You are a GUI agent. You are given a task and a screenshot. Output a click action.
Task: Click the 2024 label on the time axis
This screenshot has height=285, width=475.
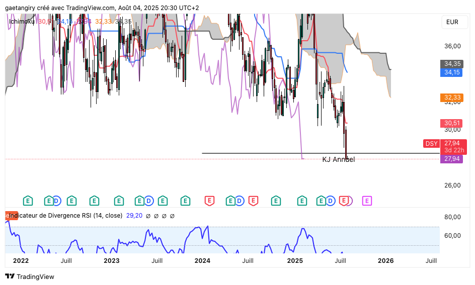202,260
